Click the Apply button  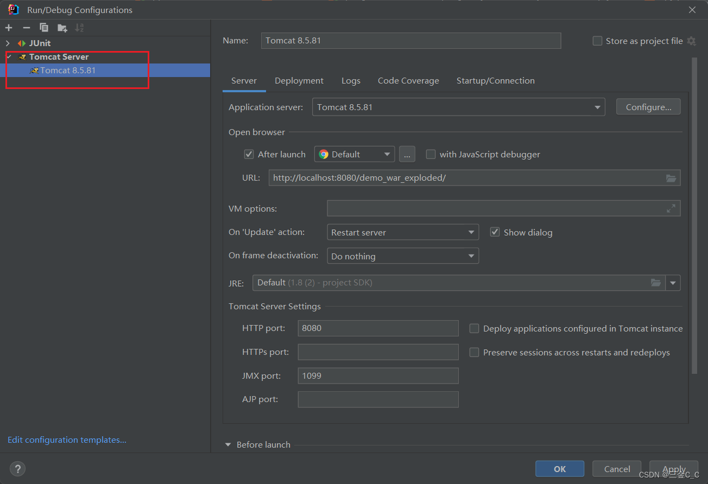[674, 469]
